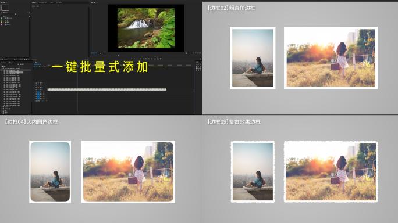Select portrait photo with 边框04 rounded inner corners
This screenshot has height=223, width=398.
pyautogui.click(x=50, y=172)
